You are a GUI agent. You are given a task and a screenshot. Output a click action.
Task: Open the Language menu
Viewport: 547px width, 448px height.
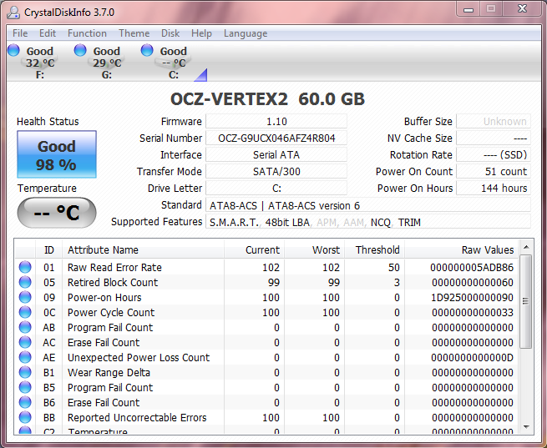click(246, 33)
